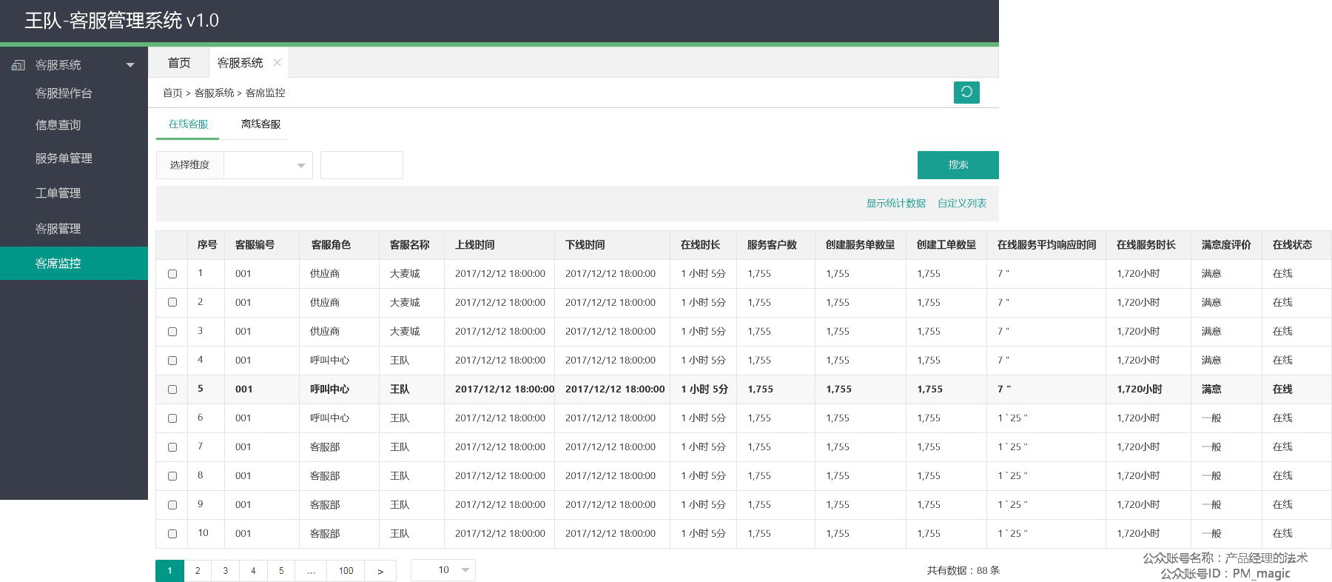Image resolution: width=1332 pixels, height=582 pixels.
Task: Click 客服系统 in the breadcrumb
Action: tap(214, 93)
